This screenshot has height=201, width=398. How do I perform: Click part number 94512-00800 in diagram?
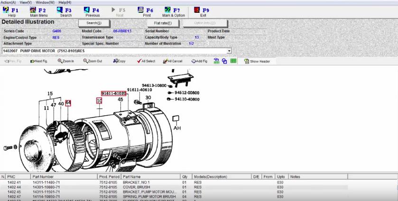pos(187,92)
